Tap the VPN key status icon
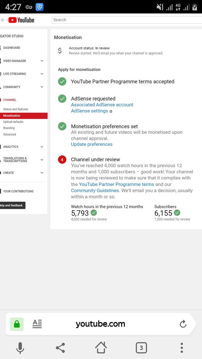Screen dimensions: 202x359 [x=29, y=7]
